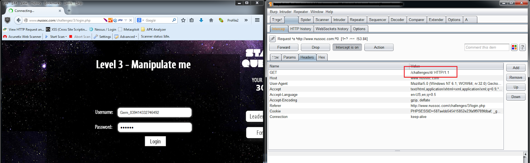Click the NoScript shield icon in Firefox
The height and width of the screenshot is (163, 530).
click(8, 20)
